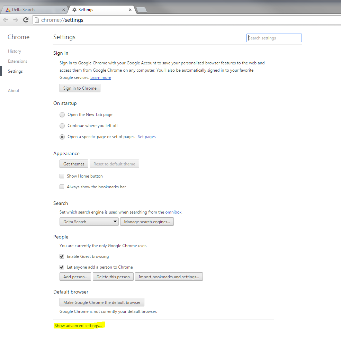Click the page icon in the address bar
Screen dimensions: 341x352
(x=37, y=20)
